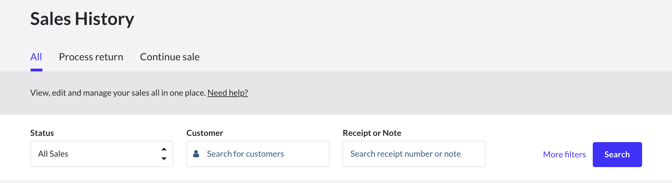
Task: Show More filters options
Action: pyautogui.click(x=564, y=155)
